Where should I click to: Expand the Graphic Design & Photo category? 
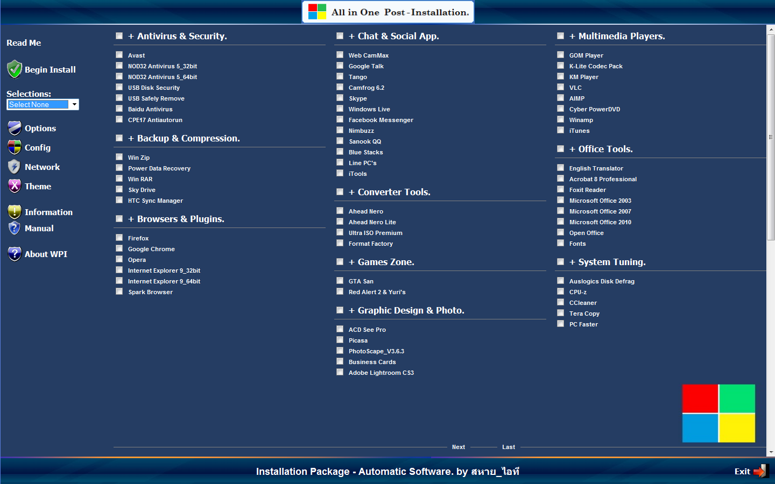[406, 310]
